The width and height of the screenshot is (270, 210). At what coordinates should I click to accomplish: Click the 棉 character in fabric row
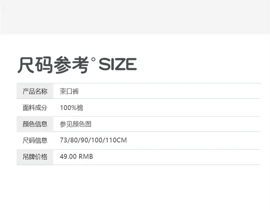[80, 108]
